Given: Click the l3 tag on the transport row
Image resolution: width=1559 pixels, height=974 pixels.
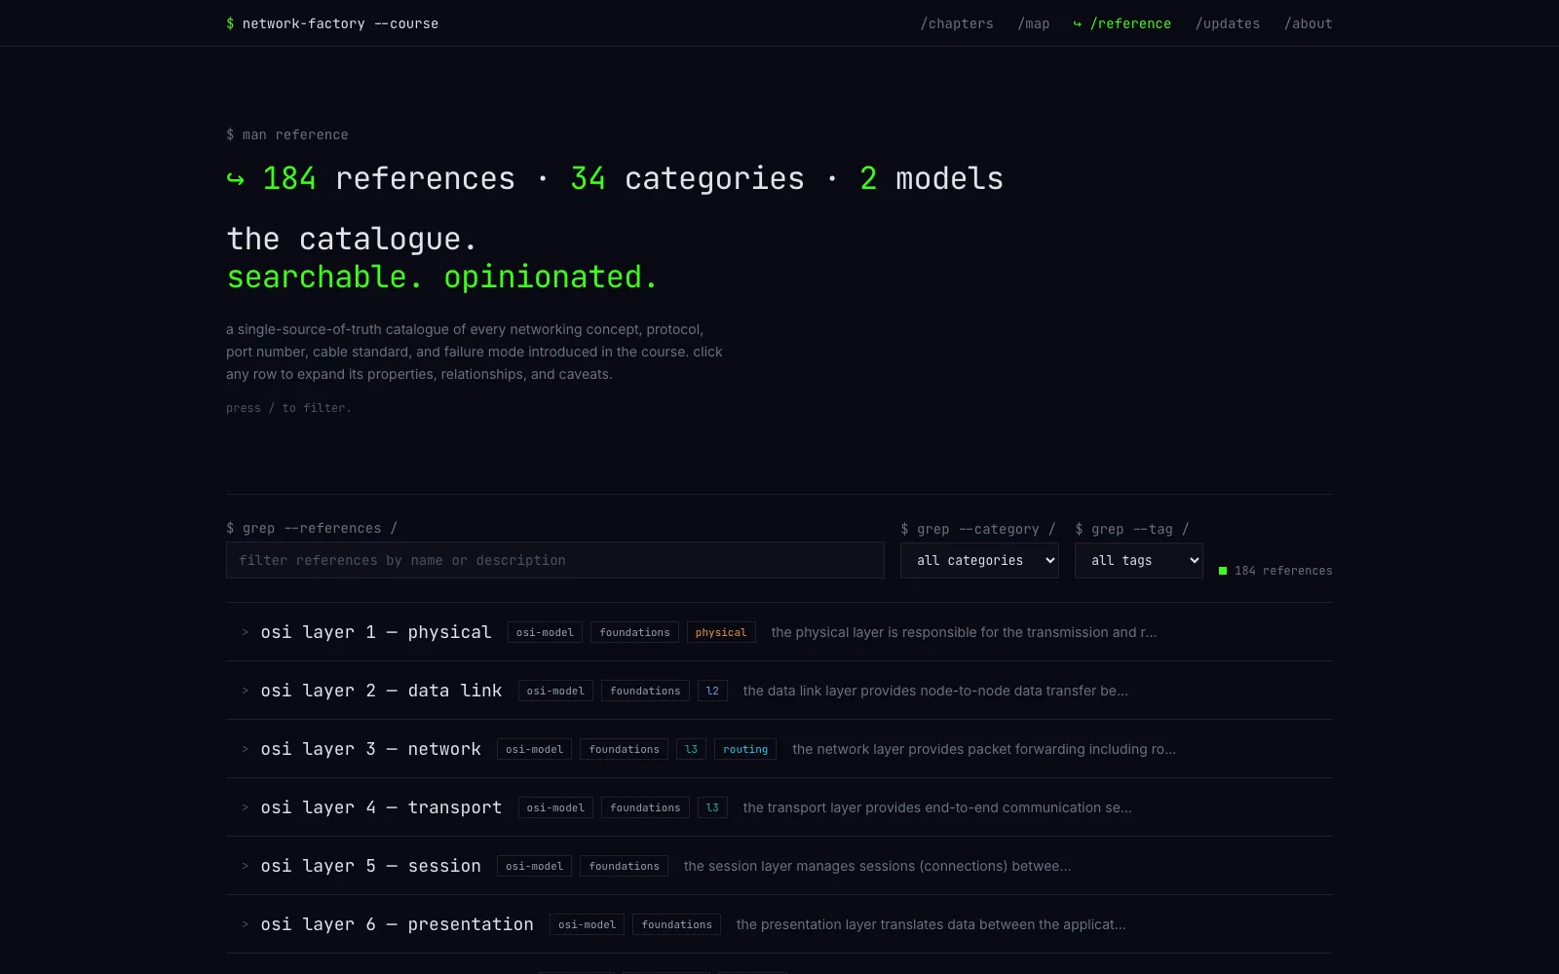Looking at the screenshot, I should [x=712, y=807].
